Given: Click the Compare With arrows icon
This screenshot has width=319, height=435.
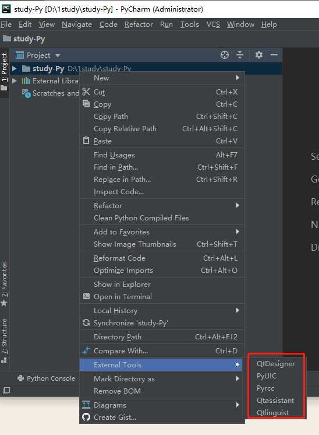Looking at the screenshot, I should click(86, 350).
